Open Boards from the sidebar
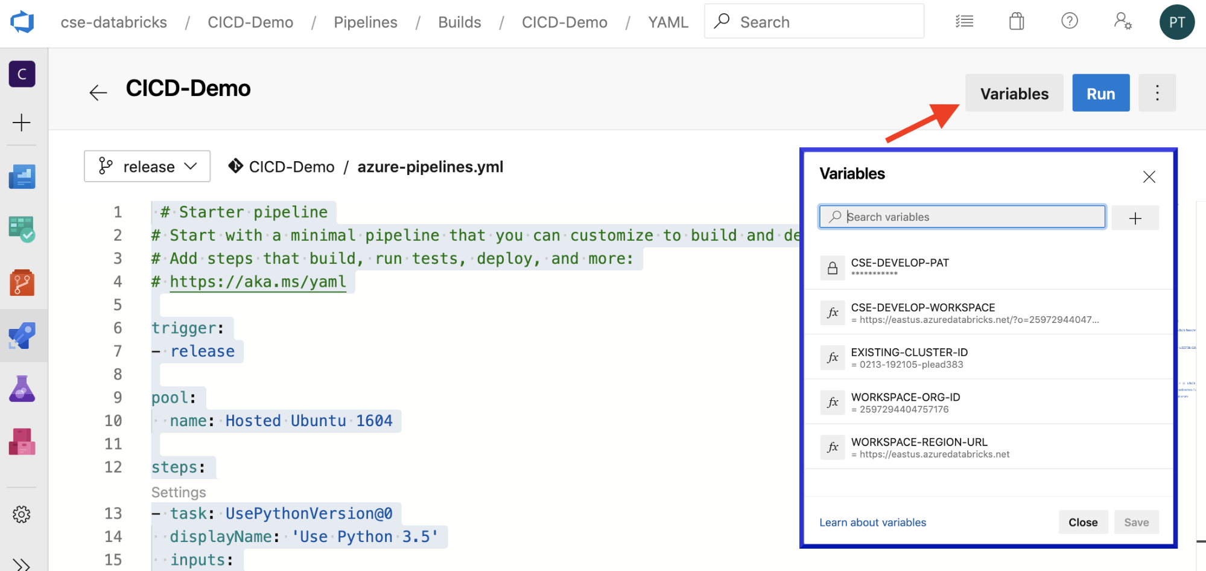The height and width of the screenshot is (571, 1206). (22, 228)
